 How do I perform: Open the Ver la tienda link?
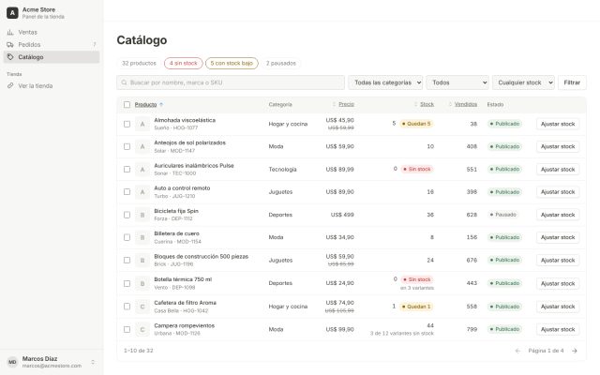click(x=52, y=85)
